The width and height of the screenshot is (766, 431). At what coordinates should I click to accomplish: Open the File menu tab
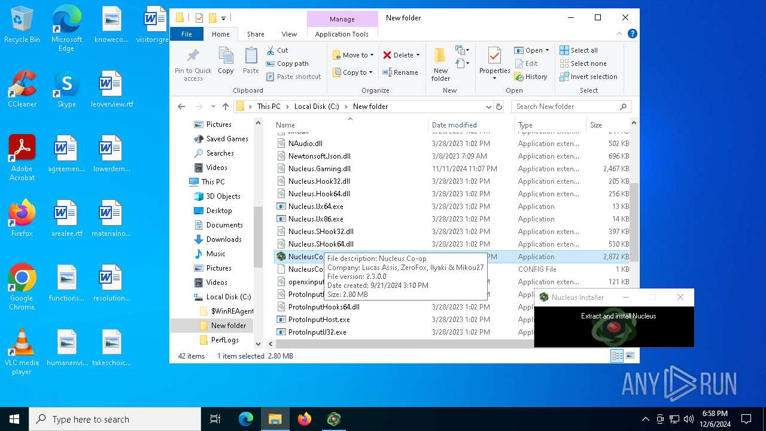click(187, 34)
